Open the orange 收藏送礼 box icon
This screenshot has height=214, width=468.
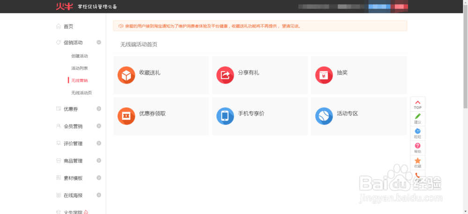(126, 75)
